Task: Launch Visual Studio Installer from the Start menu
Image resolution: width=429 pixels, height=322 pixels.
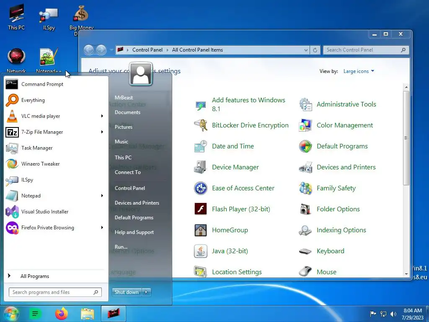Action: pyautogui.click(x=55, y=212)
